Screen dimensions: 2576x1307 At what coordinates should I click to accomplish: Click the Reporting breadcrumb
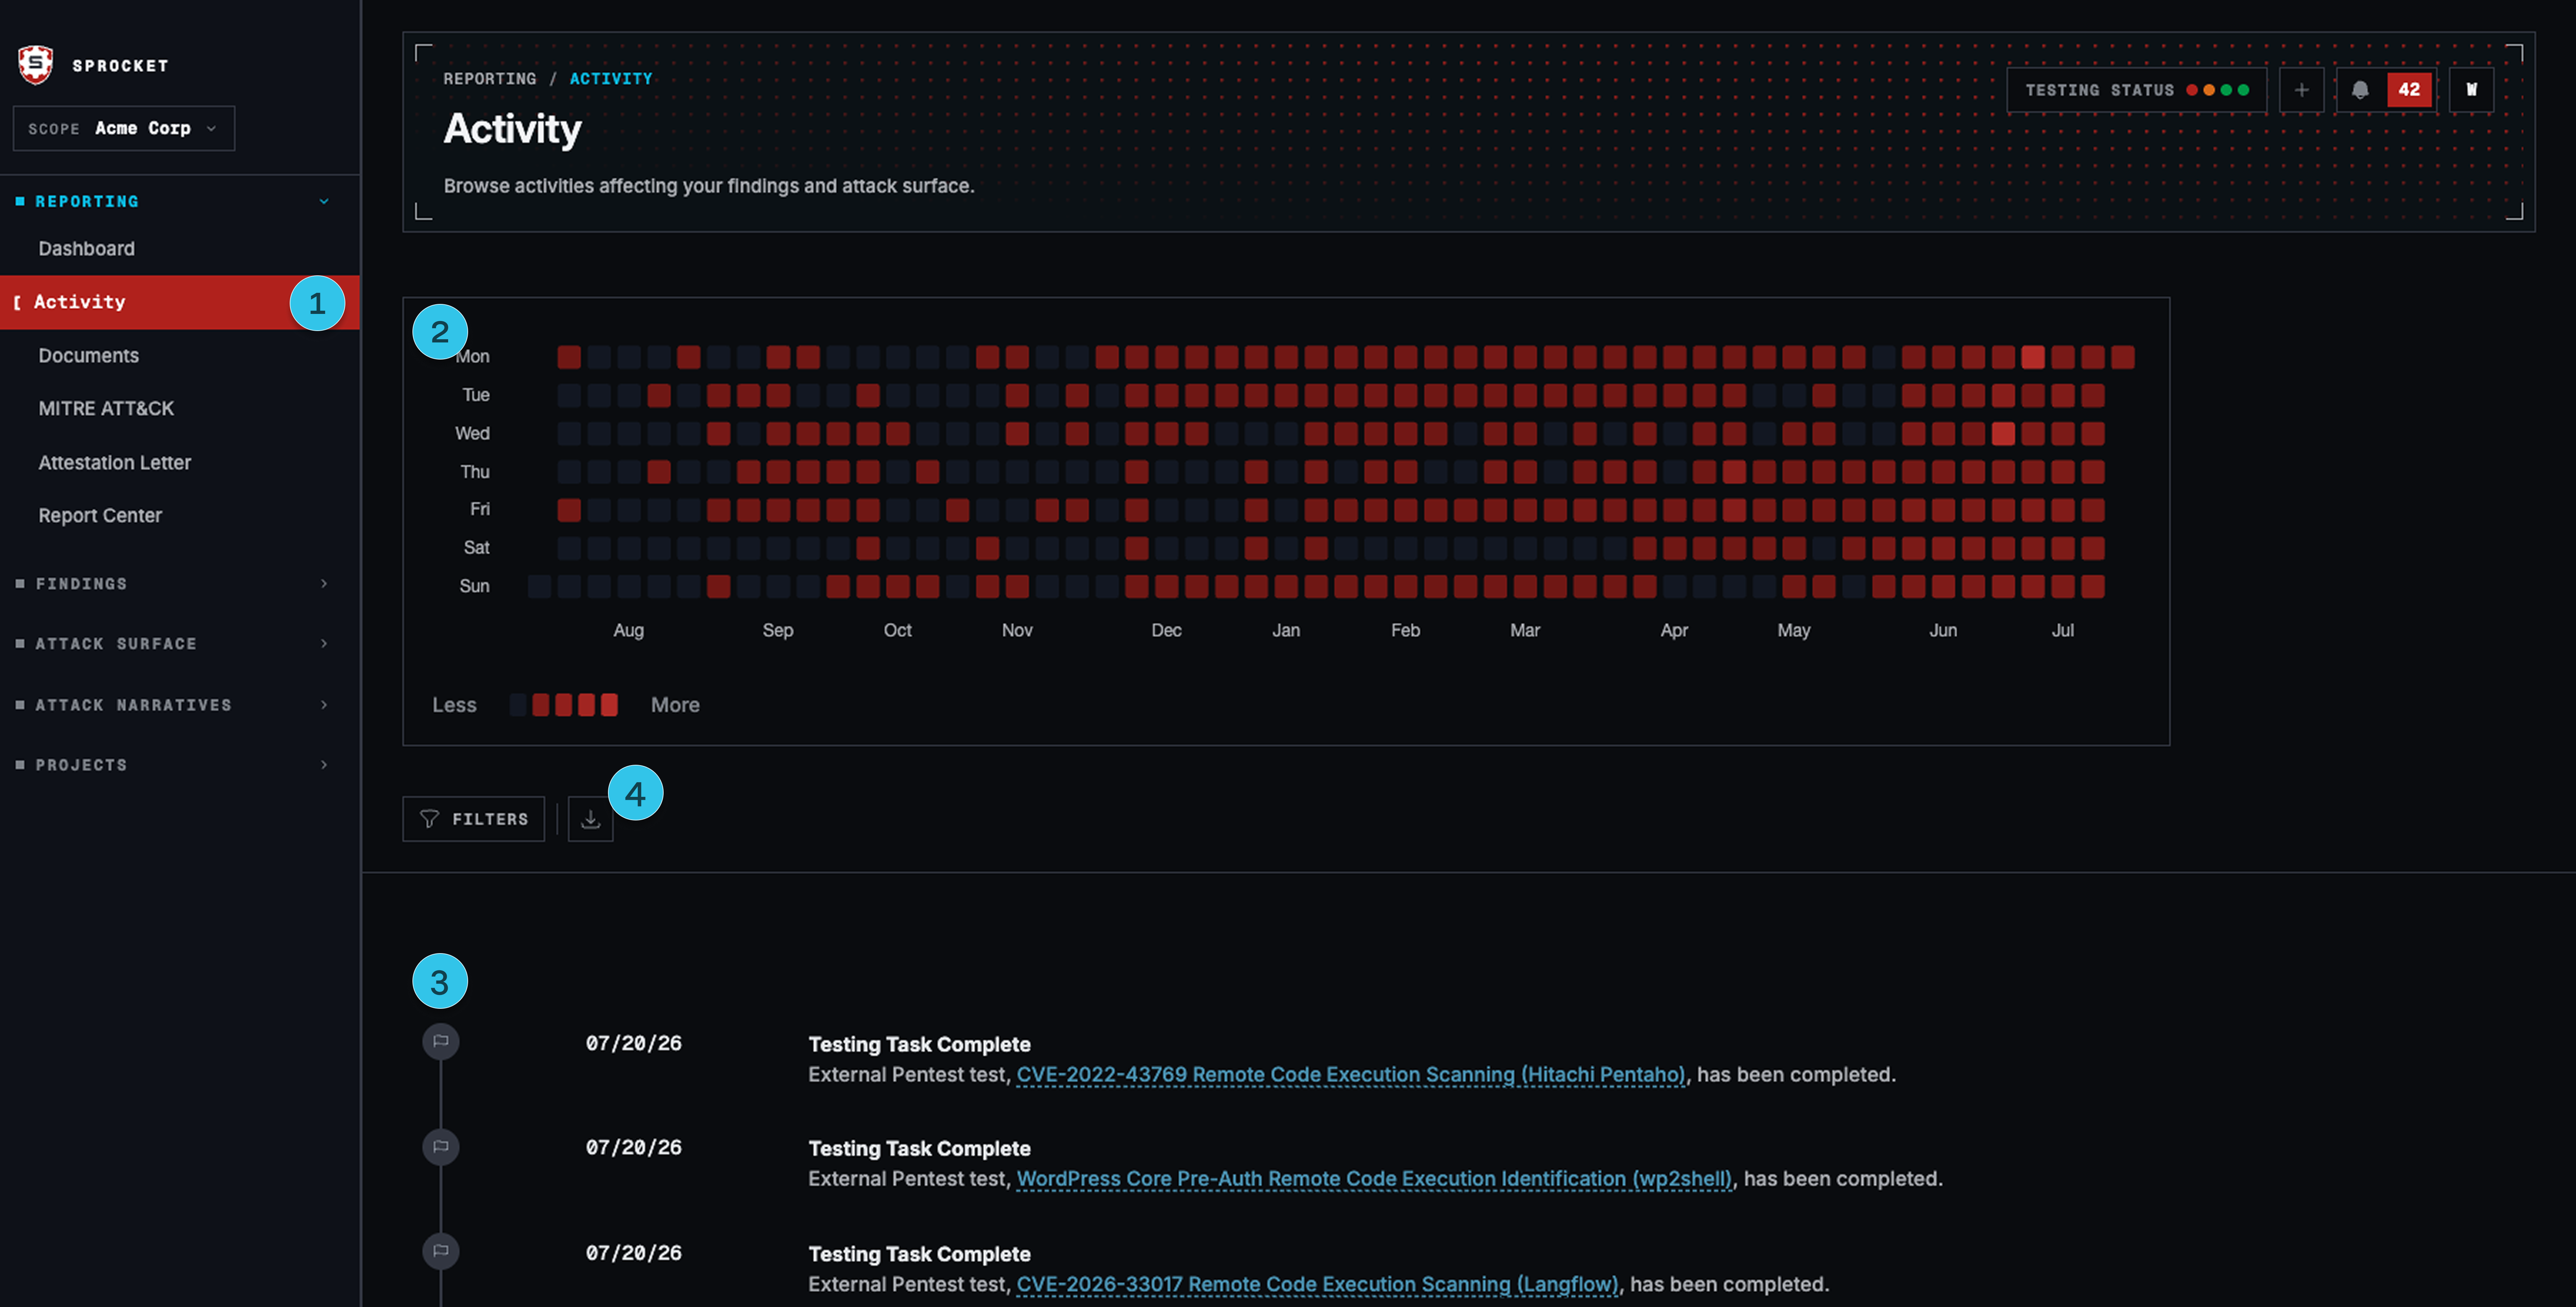[490, 79]
